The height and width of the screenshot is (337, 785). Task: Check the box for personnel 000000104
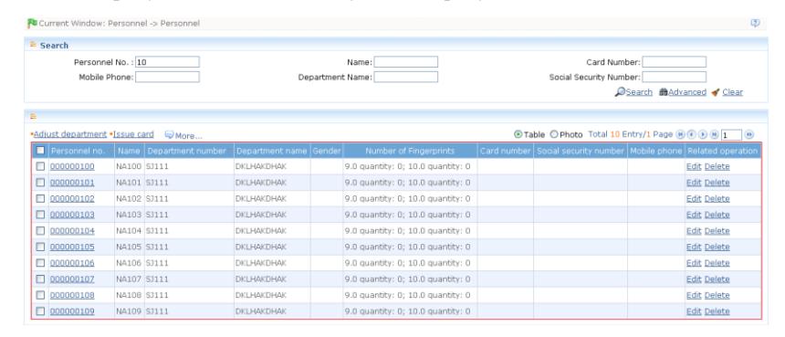(40, 231)
